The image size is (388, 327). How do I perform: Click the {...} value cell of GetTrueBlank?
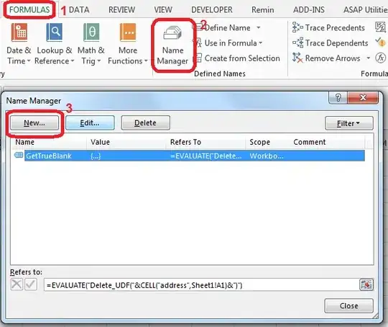coord(96,156)
